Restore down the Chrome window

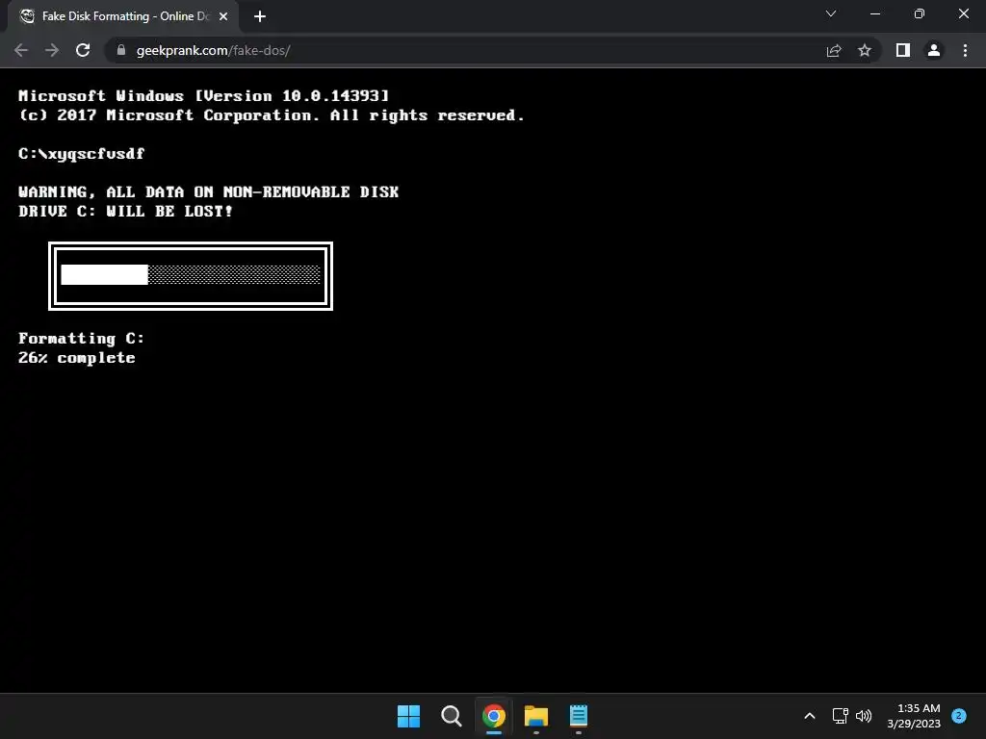920,13
